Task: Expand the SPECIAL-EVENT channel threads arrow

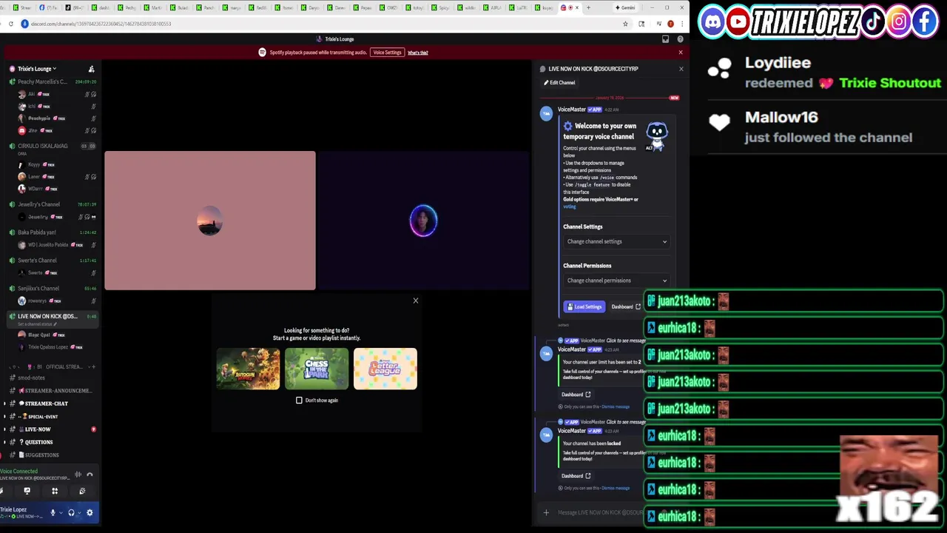Action: (x=4, y=417)
